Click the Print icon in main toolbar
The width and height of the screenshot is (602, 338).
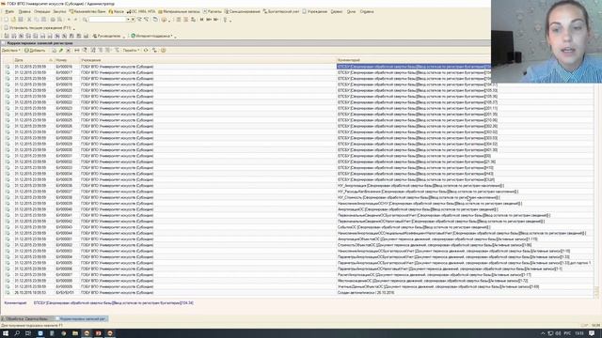click(x=53, y=20)
